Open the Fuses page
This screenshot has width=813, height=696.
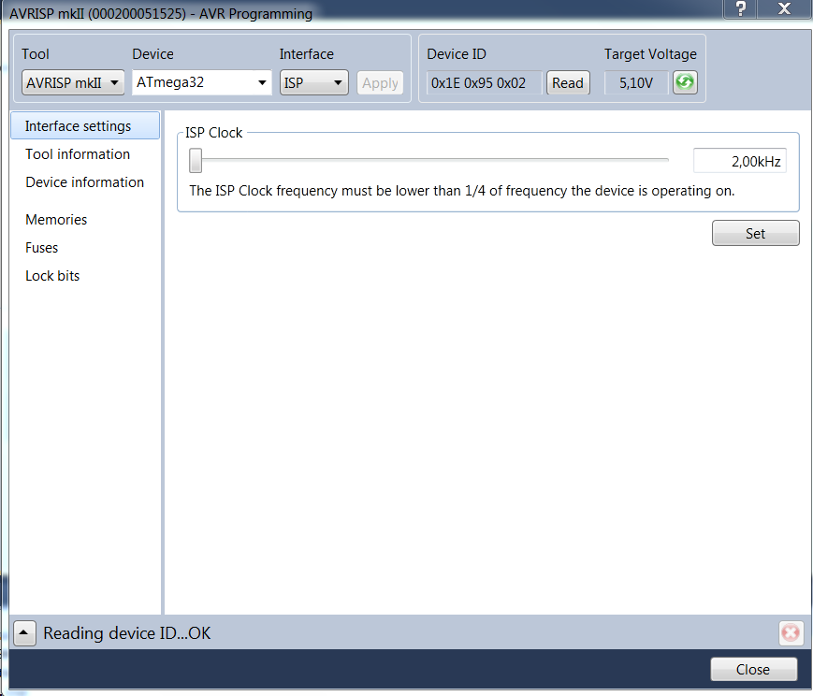point(41,247)
